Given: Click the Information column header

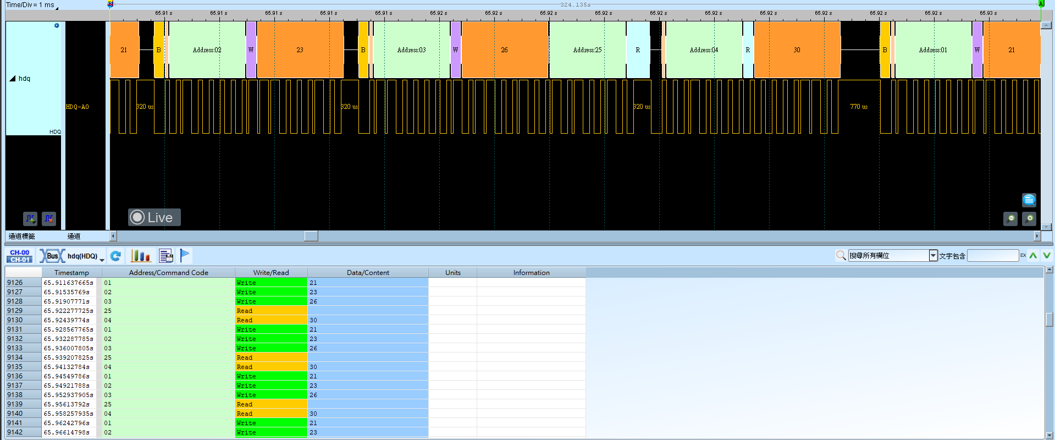Looking at the screenshot, I should click(x=531, y=272).
